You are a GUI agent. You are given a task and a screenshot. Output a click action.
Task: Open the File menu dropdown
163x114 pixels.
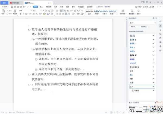[5, 7]
